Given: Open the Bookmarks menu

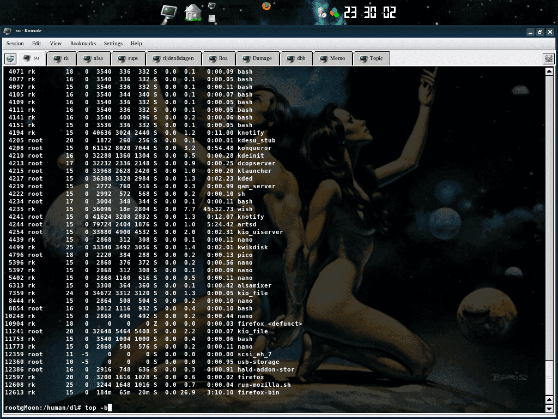Looking at the screenshot, I should (83, 44).
